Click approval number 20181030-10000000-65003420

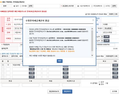coord(74,29)
